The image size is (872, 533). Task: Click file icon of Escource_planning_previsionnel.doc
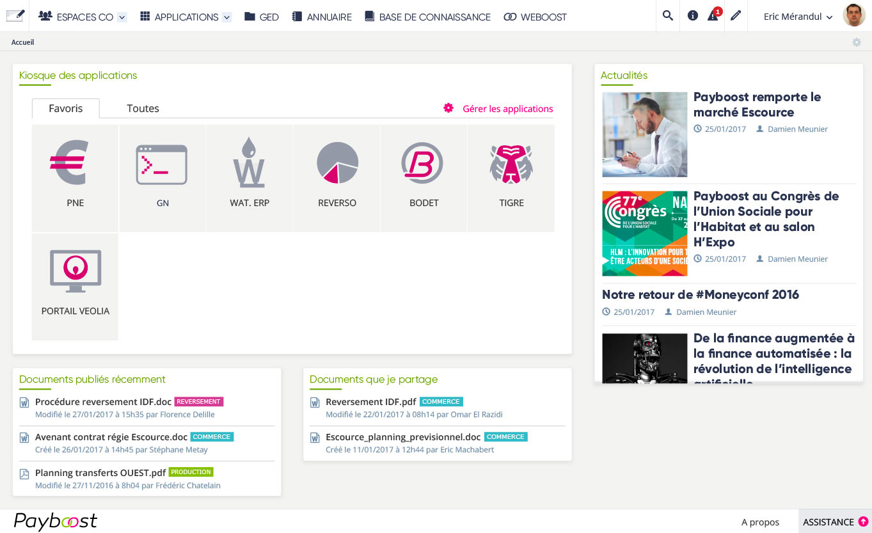(x=315, y=438)
